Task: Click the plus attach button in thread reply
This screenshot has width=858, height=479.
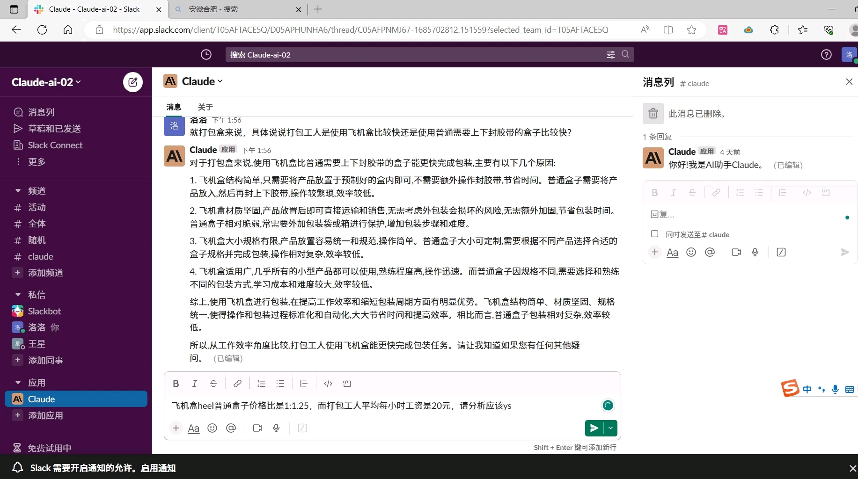Action: tap(655, 253)
